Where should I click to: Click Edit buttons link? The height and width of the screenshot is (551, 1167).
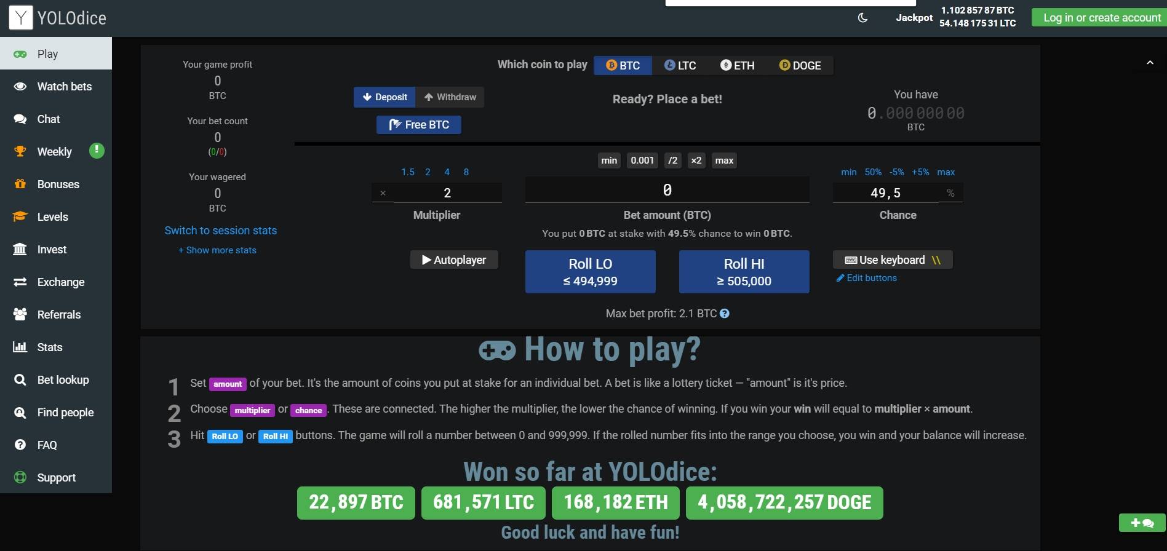(866, 278)
